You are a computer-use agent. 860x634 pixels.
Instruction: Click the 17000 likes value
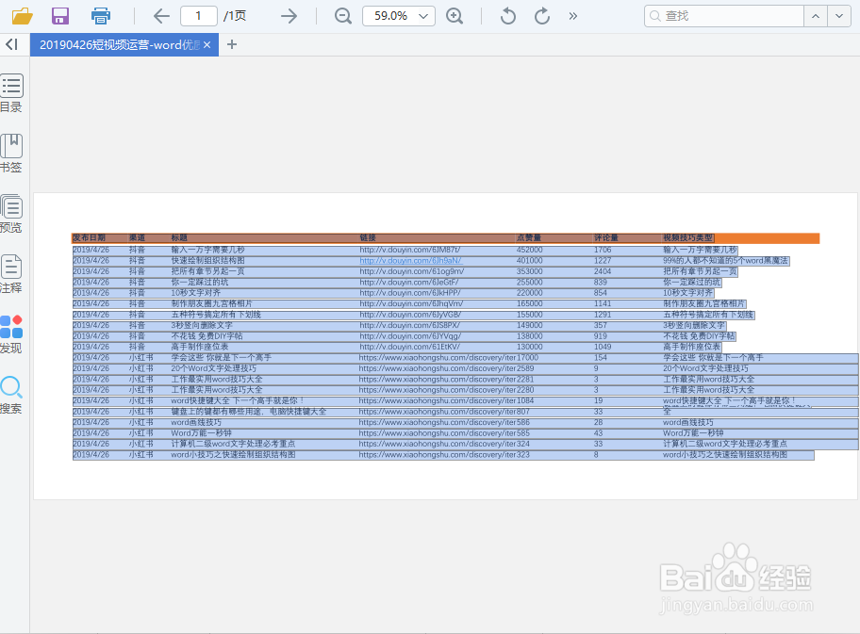pyautogui.click(x=528, y=358)
